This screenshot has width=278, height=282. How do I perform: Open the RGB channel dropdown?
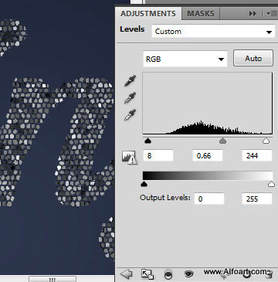click(x=185, y=59)
